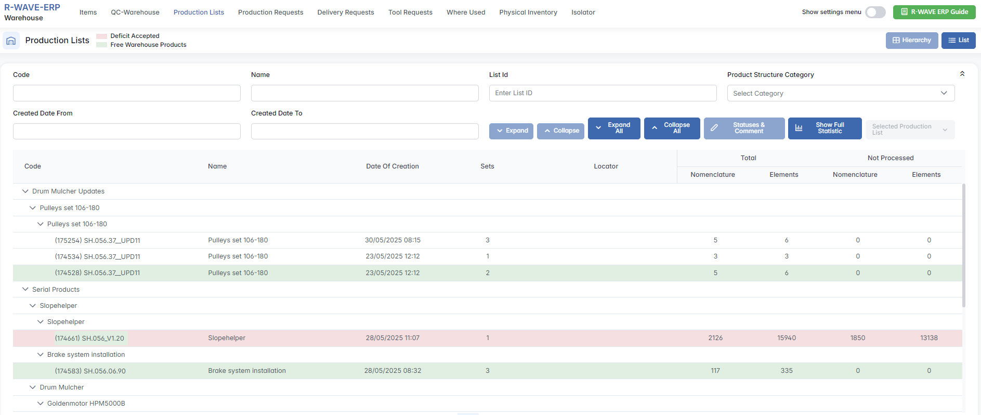This screenshot has height=415, width=981.
Task: Switch to List view
Action: (958, 41)
